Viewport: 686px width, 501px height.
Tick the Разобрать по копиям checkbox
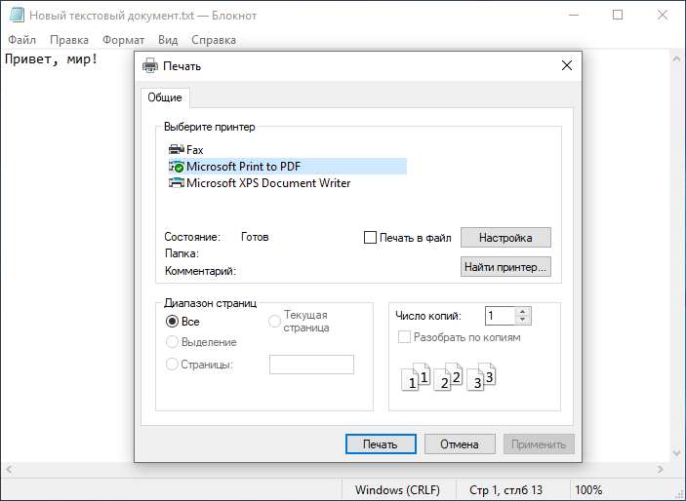tap(404, 337)
